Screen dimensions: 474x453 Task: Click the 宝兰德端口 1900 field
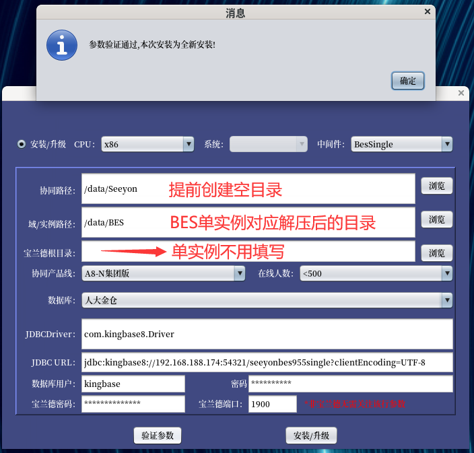point(273,404)
